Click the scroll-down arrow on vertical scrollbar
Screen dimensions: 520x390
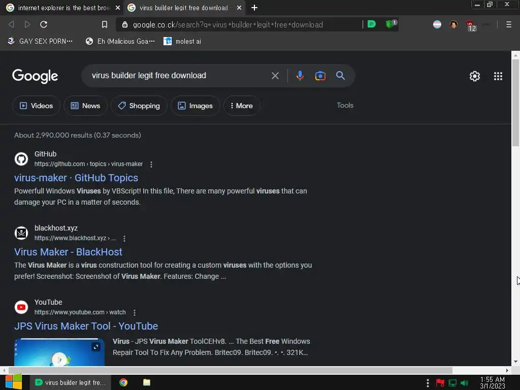(x=515, y=362)
